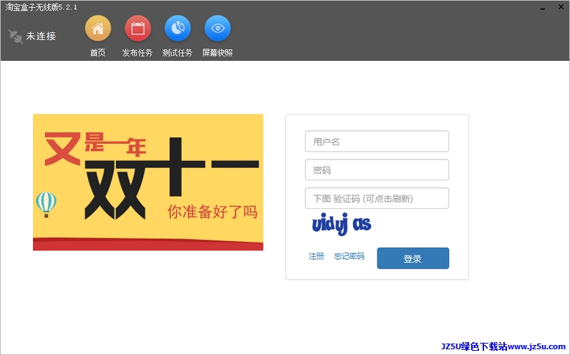Image resolution: width=570 pixels, height=355 pixels.
Task: Click the 登录 button
Action: (413, 258)
